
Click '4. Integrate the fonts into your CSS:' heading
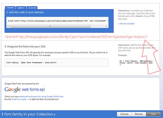point(25,47)
